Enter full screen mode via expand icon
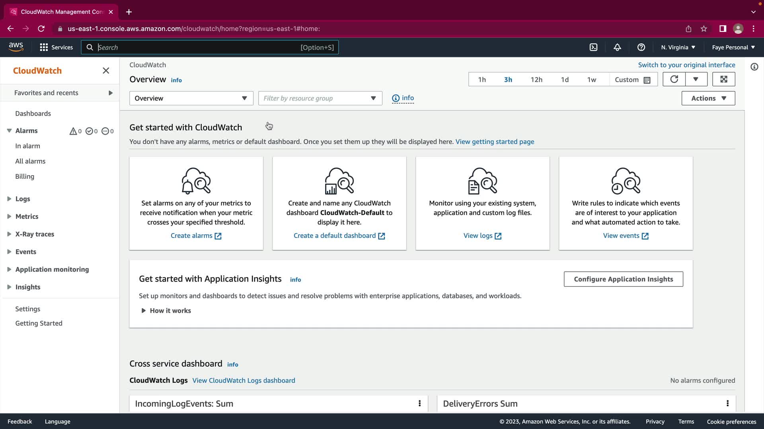Image resolution: width=764 pixels, height=429 pixels. point(723,79)
